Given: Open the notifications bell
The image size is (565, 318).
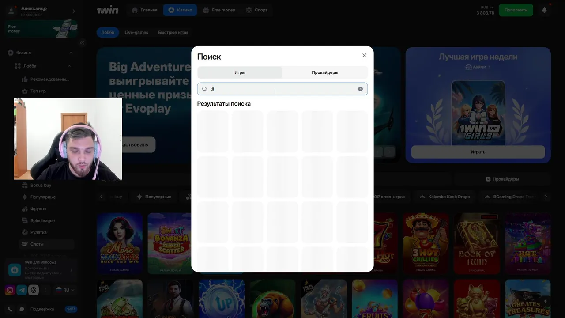Looking at the screenshot, I should click(x=544, y=10).
